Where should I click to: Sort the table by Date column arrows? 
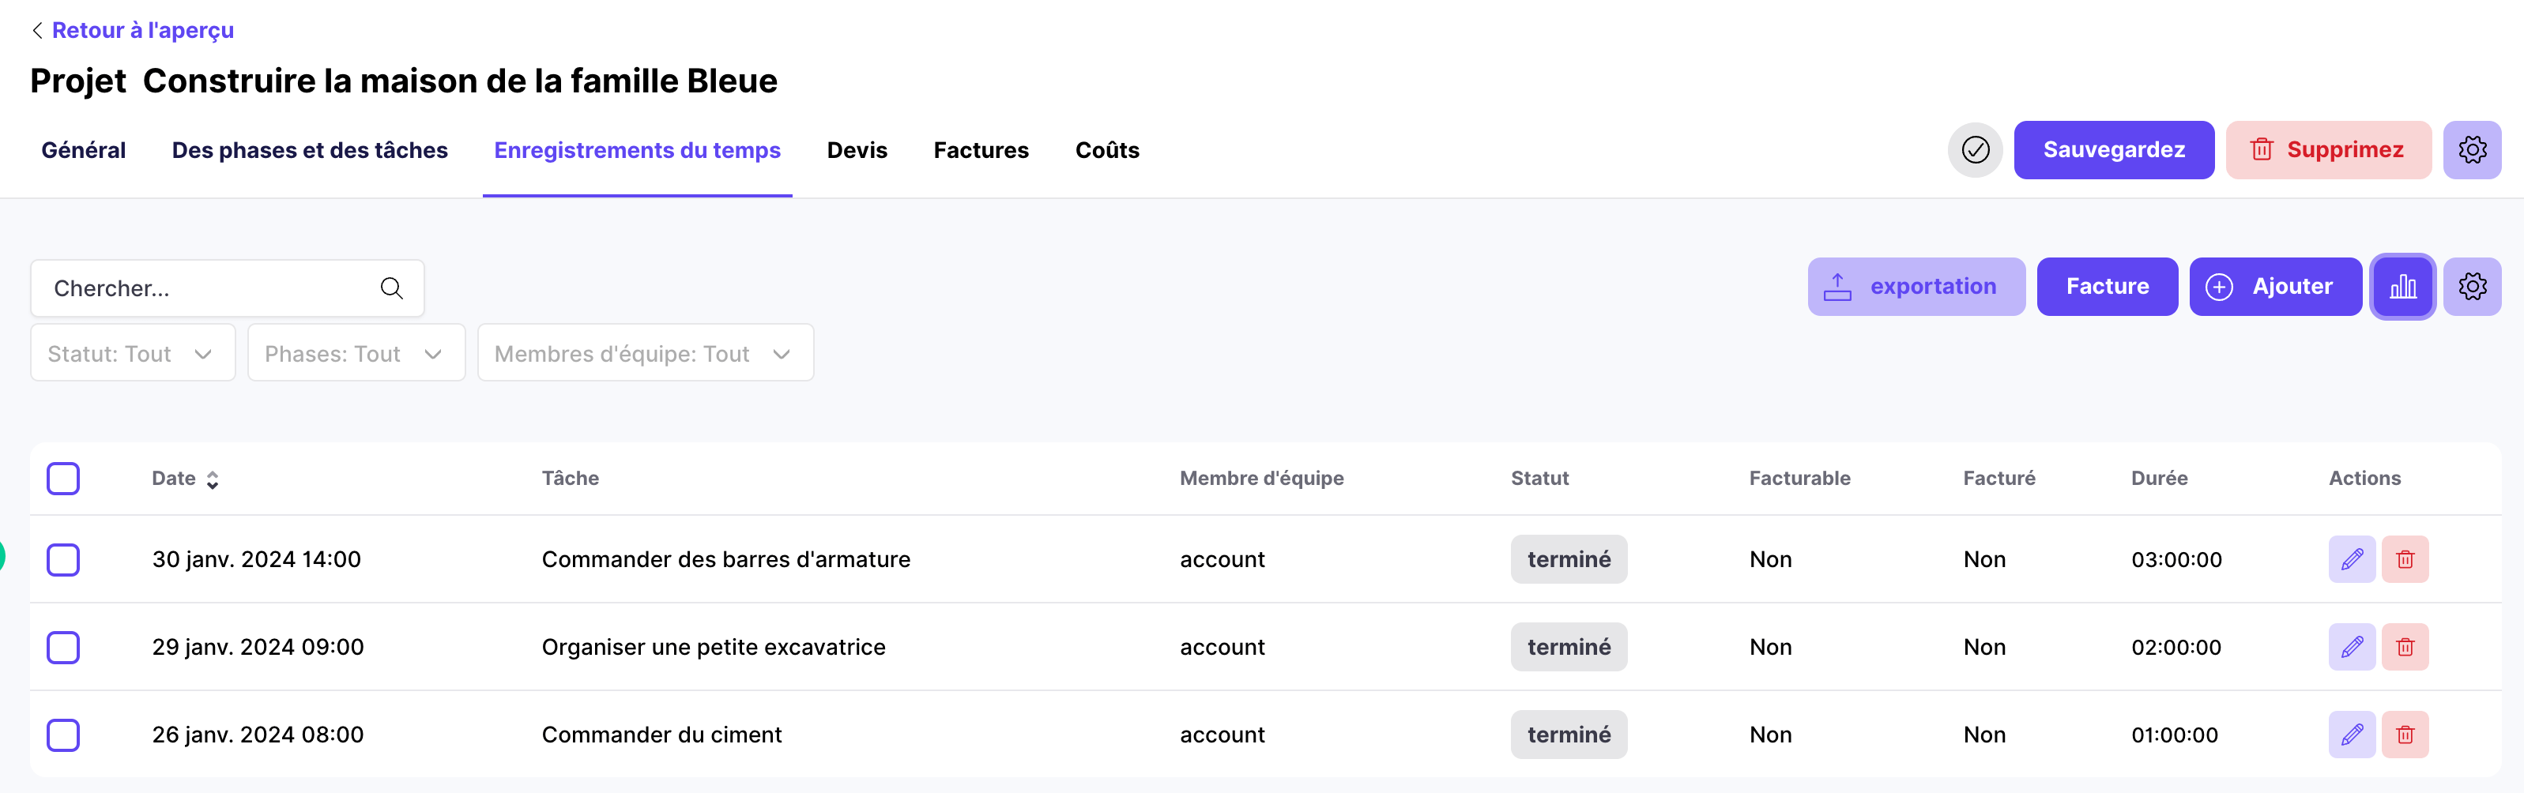213,479
